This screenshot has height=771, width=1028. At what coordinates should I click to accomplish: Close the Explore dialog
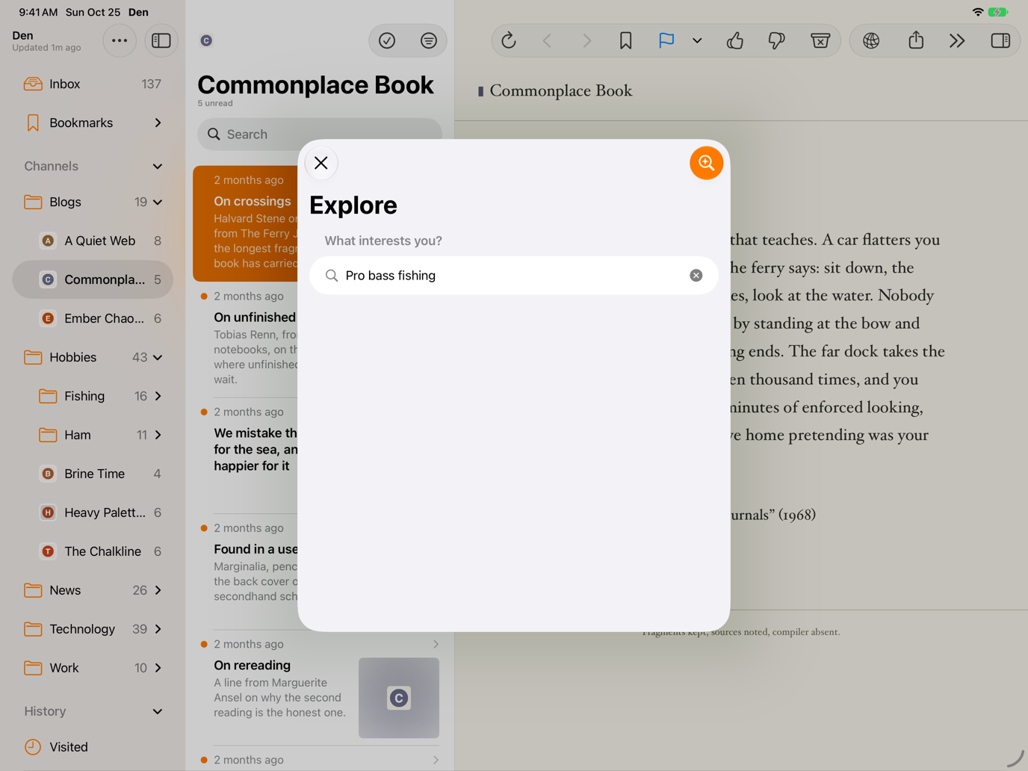[321, 163]
